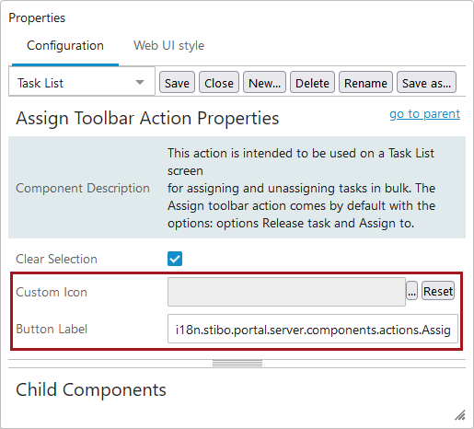Click the Custom Icon text field
Screen dimensions: 474x429
pyautogui.click(x=286, y=292)
